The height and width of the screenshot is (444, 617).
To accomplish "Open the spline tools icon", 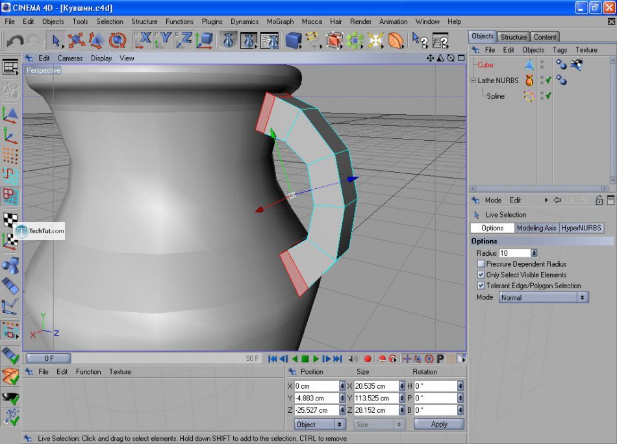I will (x=313, y=40).
